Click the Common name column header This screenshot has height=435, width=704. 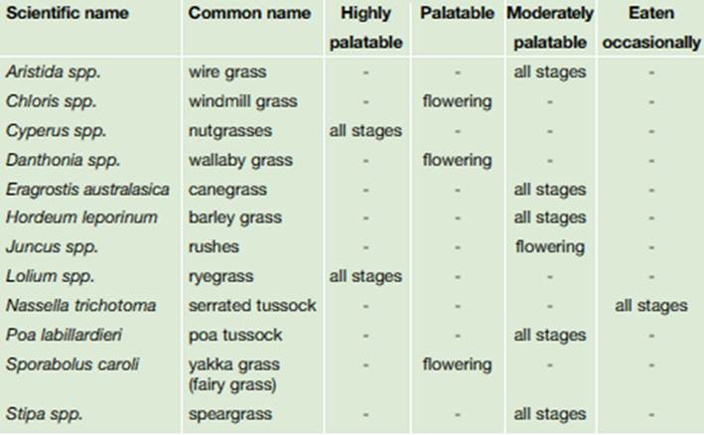coord(248,14)
